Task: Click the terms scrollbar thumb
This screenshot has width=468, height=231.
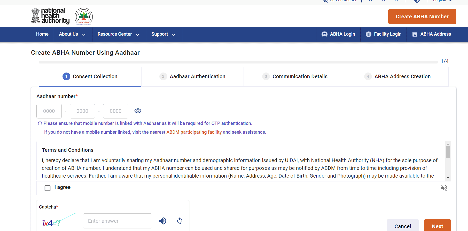Action: coord(448,152)
